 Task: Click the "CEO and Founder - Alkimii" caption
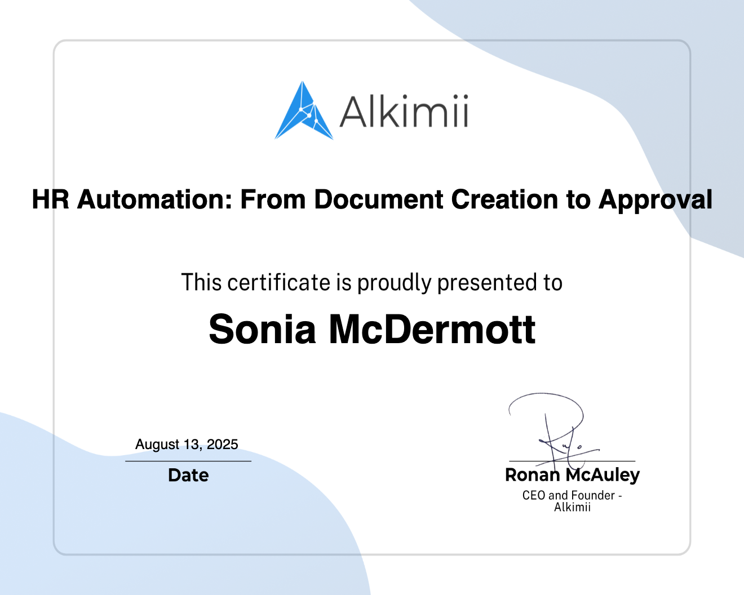(572, 501)
